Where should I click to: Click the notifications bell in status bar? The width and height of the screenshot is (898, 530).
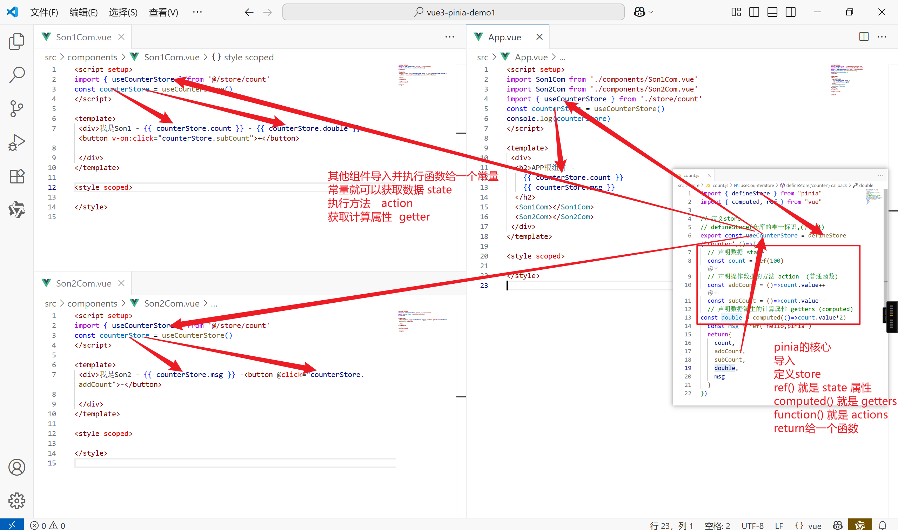(x=883, y=525)
